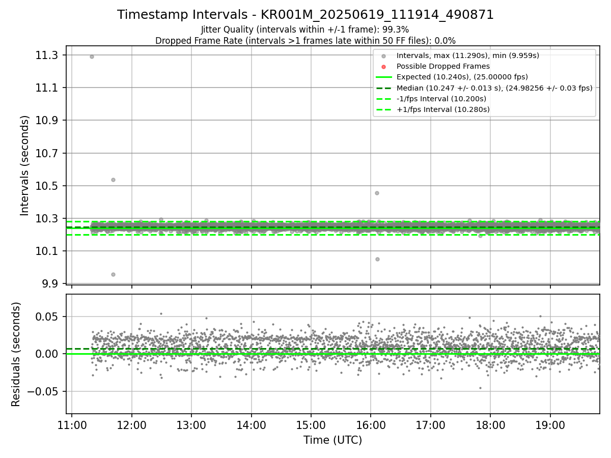Click the −0.05 tick label on Residuals axis
The image size is (611, 458).
coord(43,391)
